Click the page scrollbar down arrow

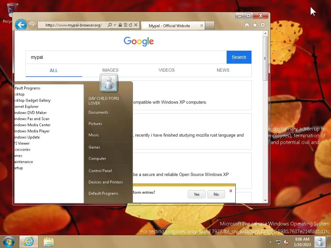point(265,201)
